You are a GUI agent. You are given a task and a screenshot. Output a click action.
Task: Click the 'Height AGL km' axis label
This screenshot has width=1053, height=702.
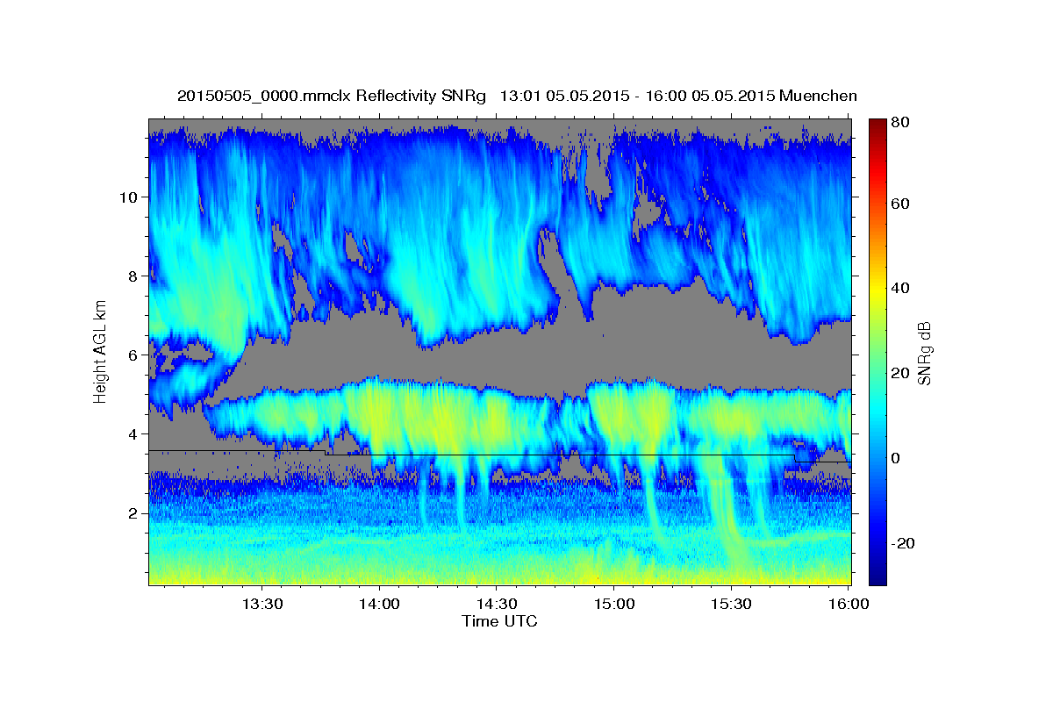pos(100,354)
